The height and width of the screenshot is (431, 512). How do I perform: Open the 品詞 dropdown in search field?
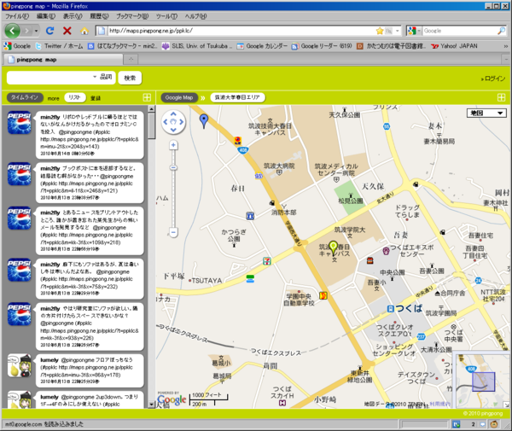coord(102,77)
